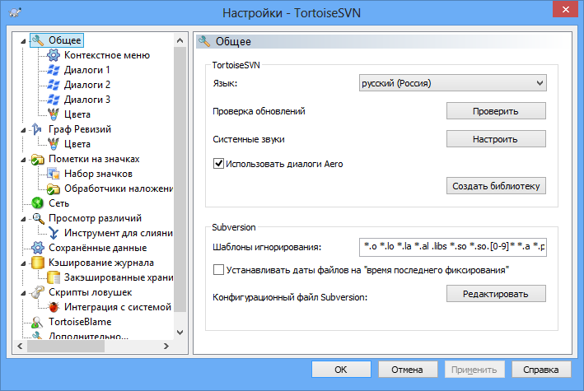Click the merge arrow icon of Инструмент для слияния

(x=54, y=233)
